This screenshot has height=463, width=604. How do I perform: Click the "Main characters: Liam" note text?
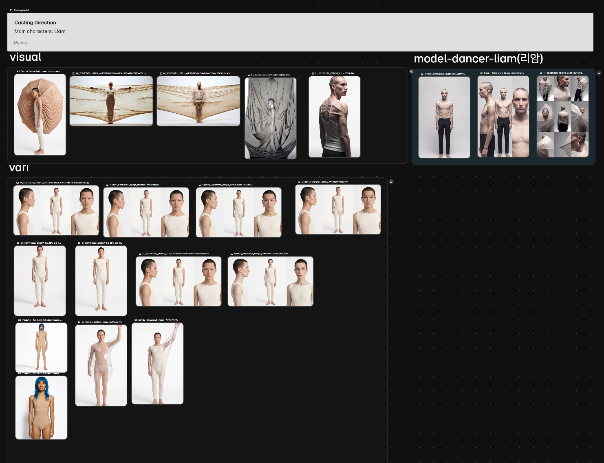(x=40, y=31)
